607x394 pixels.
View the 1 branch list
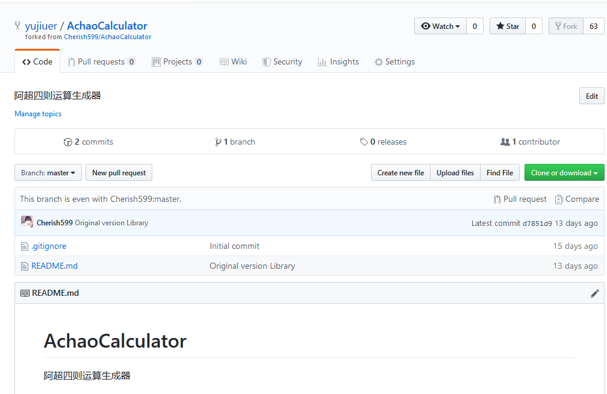(235, 142)
